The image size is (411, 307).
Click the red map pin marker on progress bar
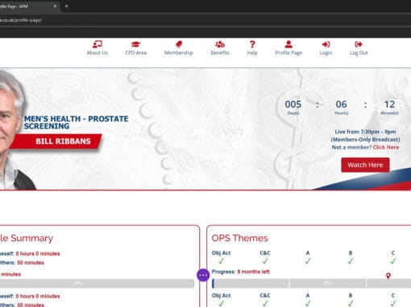click(388, 276)
